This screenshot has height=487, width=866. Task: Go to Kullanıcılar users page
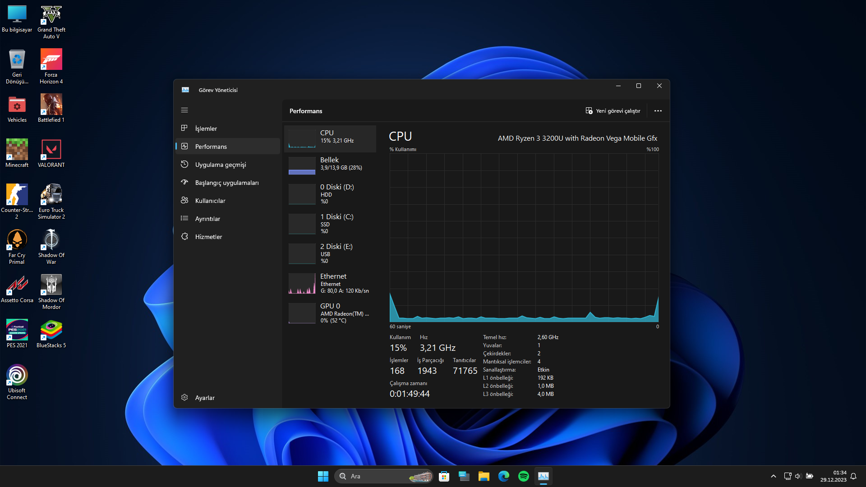[210, 201]
